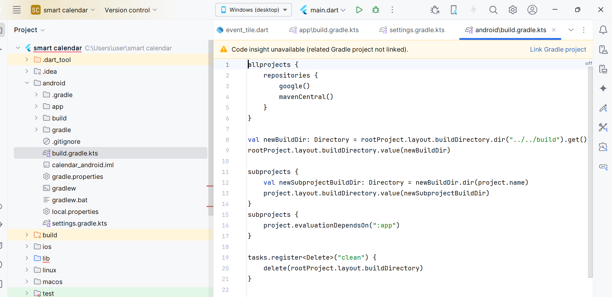Collapse the android folder in tree
612x297 pixels.
[x=27, y=83]
